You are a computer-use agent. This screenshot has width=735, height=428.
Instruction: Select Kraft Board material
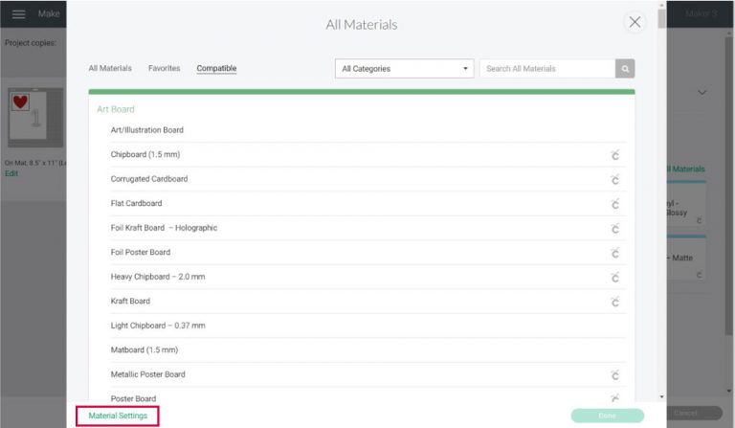pos(368,301)
